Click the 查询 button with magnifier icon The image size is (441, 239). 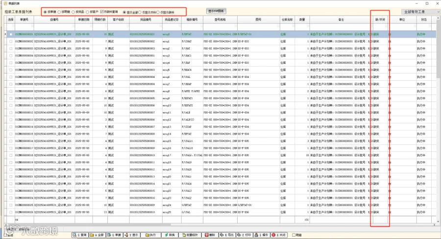(80, 235)
